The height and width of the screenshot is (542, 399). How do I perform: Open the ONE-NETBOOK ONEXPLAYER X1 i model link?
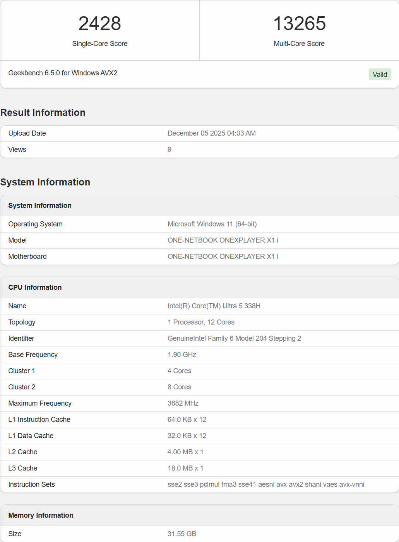tap(223, 240)
